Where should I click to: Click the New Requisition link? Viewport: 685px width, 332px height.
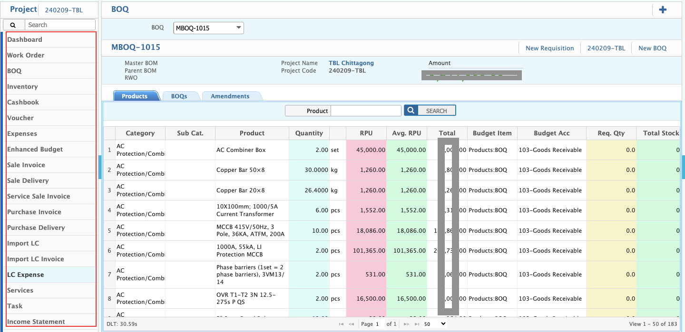point(549,48)
